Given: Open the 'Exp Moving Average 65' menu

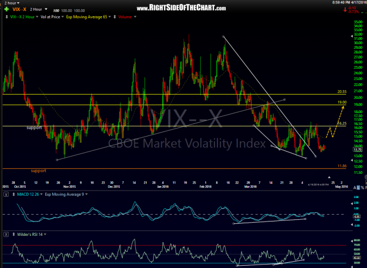Looking at the screenshot, I should [88, 17].
